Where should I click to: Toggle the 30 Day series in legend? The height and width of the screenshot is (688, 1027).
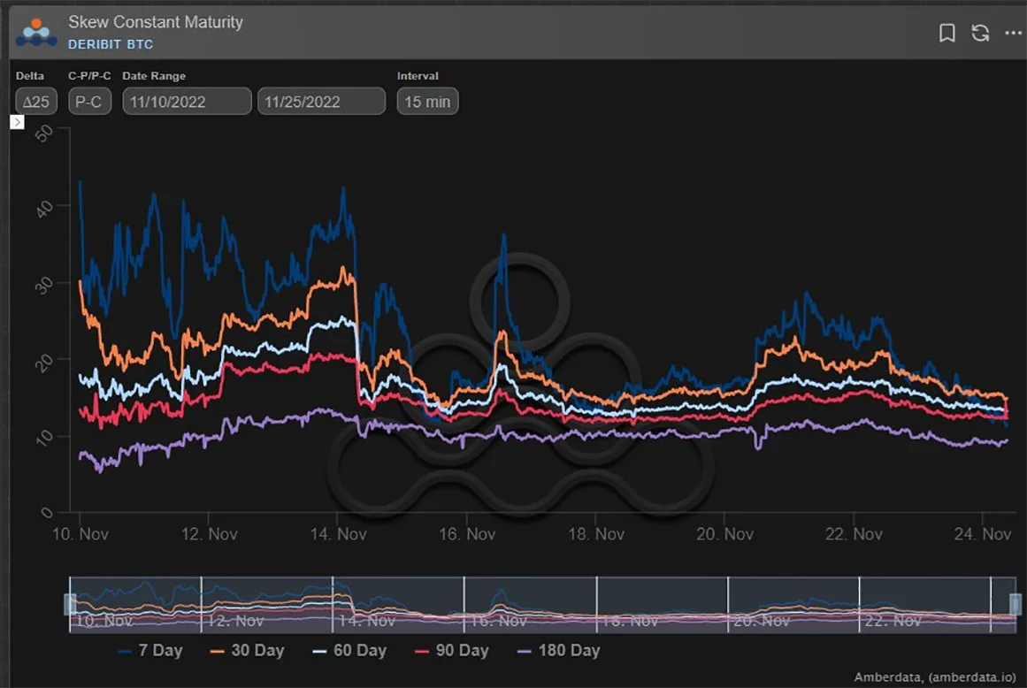click(x=247, y=651)
